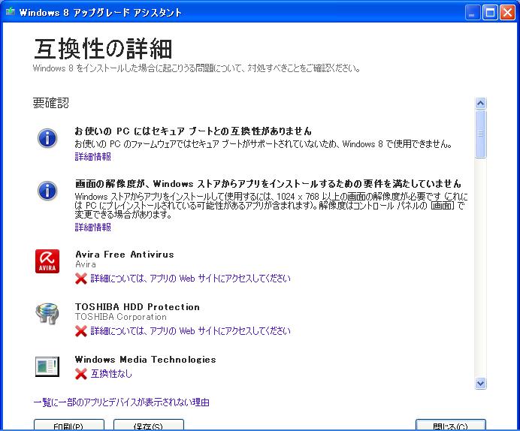The image size is (520, 431).
Task: Click the scrollbar down arrow
Action: point(480,383)
